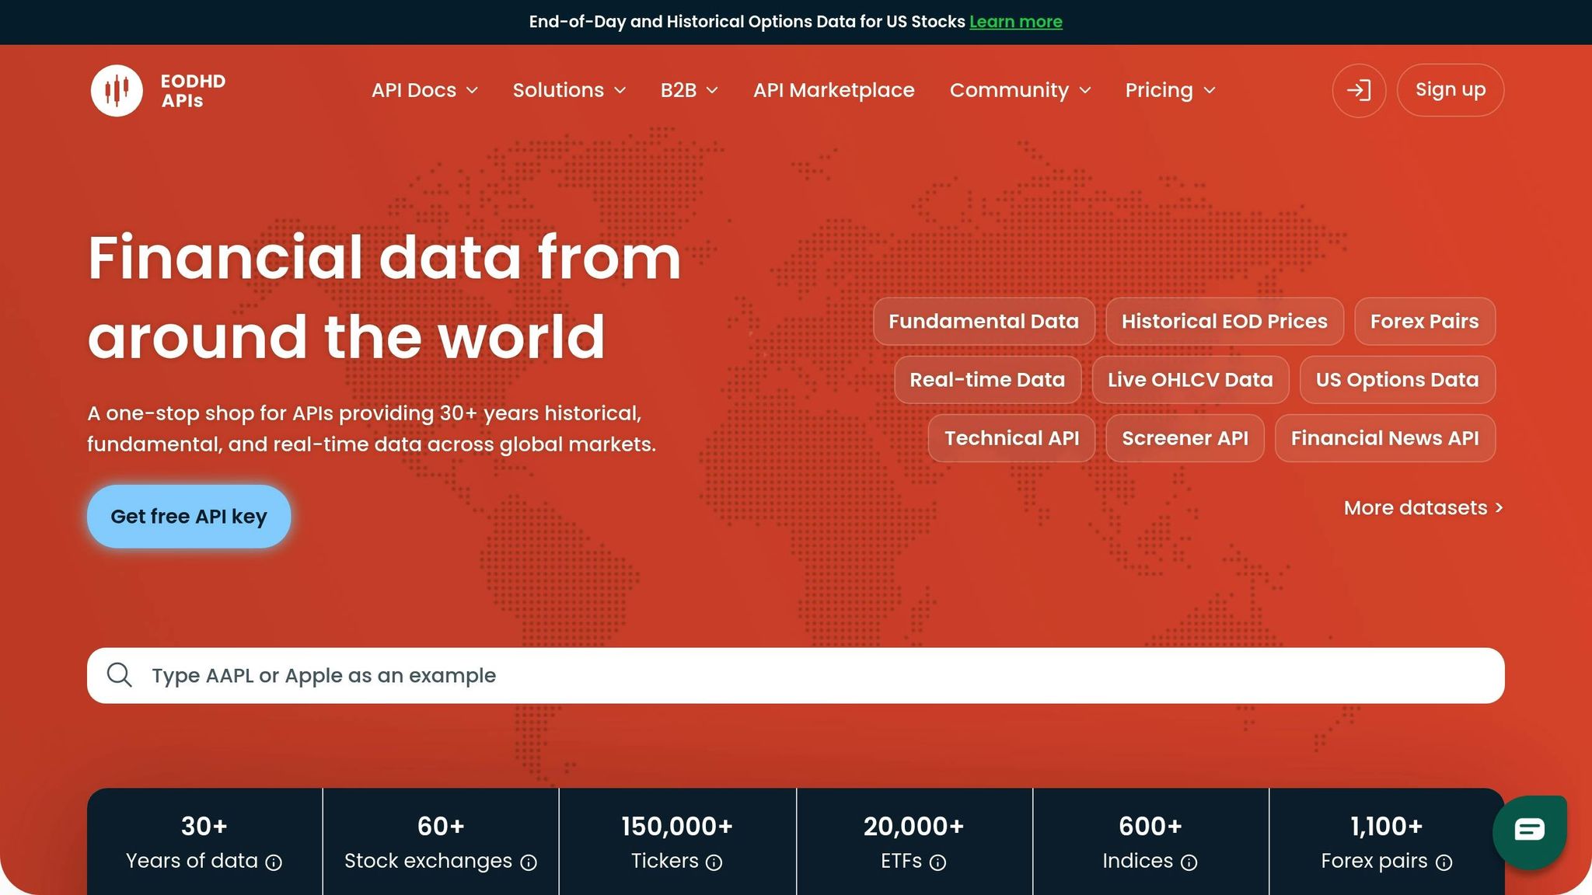Expand the API Docs dropdown menu
Viewport: 1592px width, 895px height.
[424, 90]
